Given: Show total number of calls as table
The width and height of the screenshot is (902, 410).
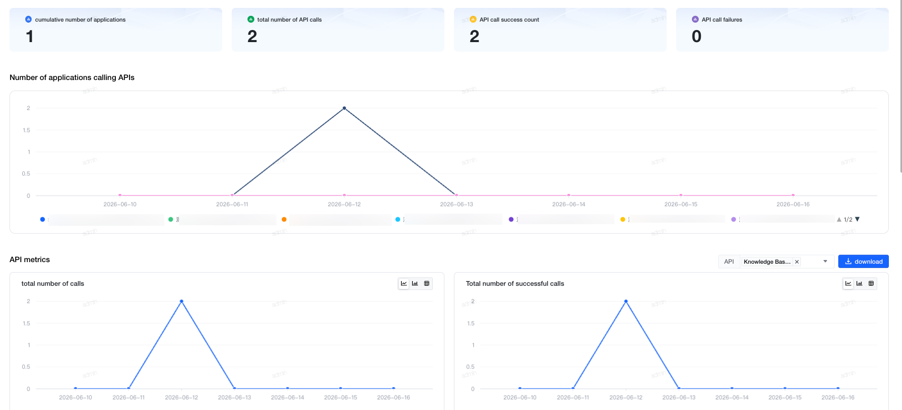Looking at the screenshot, I should pos(427,284).
